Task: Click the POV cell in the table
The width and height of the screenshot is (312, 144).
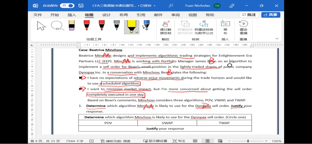Action: coord(108,123)
